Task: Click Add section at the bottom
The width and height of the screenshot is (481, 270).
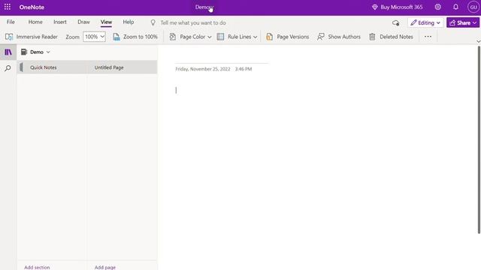Action: coord(37,267)
